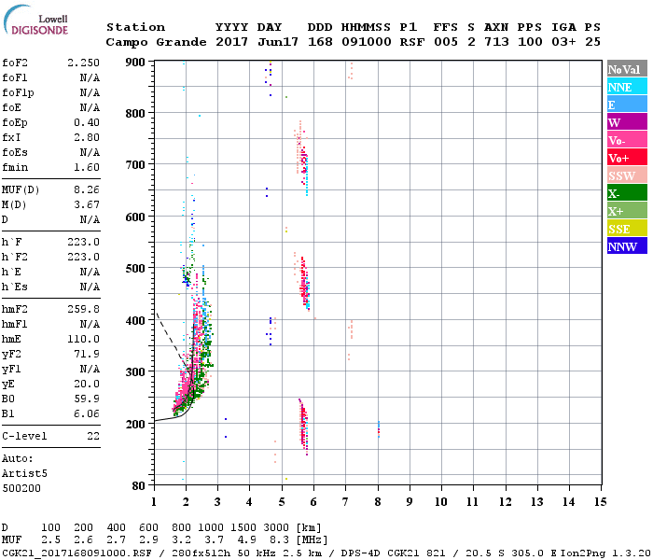The height and width of the screenshot is (560, 653).
Task: Select the foF2 value 2.250
Action: (83, 62)
